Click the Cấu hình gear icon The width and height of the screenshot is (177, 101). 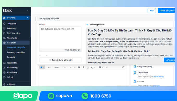(x=4, y=84)
